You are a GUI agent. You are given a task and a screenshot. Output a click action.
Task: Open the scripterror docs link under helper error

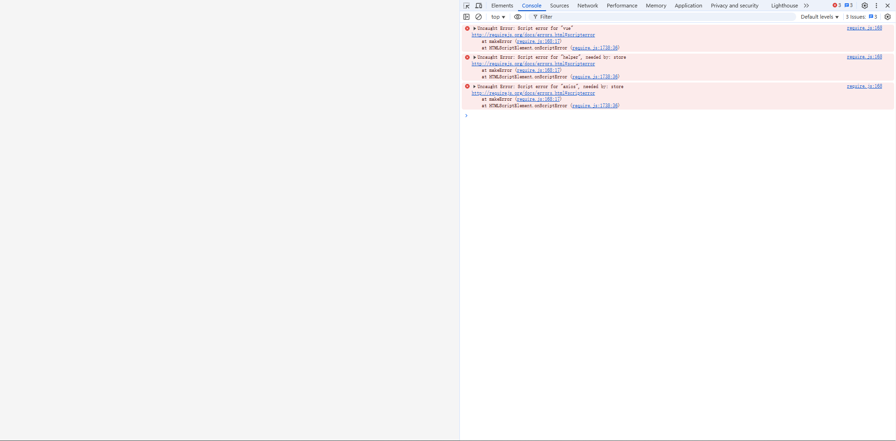pos(533,64)
